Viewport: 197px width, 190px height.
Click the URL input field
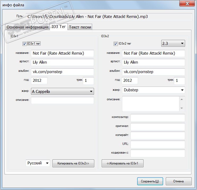tap(158, 144)
